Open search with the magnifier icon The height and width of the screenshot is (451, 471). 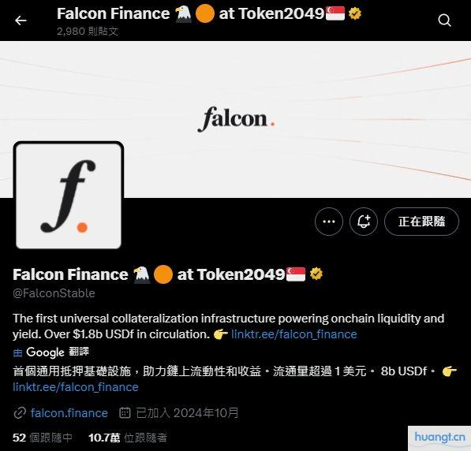(x=444, y=20)
